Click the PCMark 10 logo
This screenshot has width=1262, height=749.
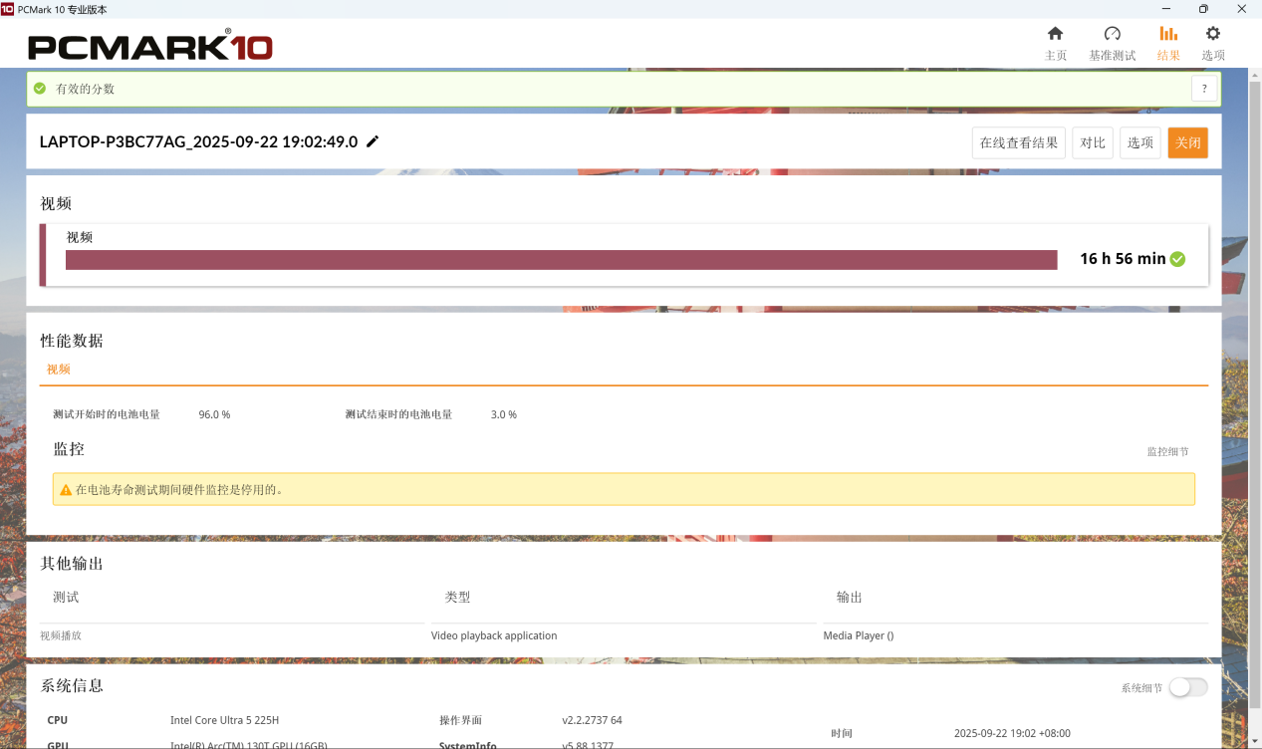click(149, 46)
